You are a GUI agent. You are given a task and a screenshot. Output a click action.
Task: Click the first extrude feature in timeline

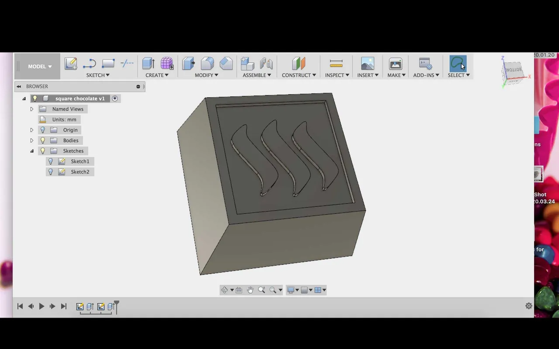90,307
